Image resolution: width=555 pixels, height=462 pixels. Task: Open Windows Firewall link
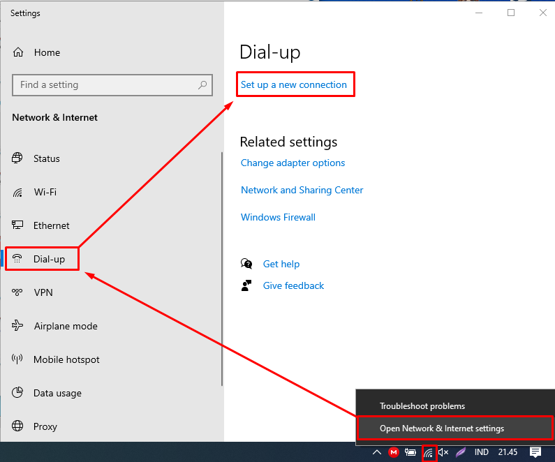click(278, 217)
